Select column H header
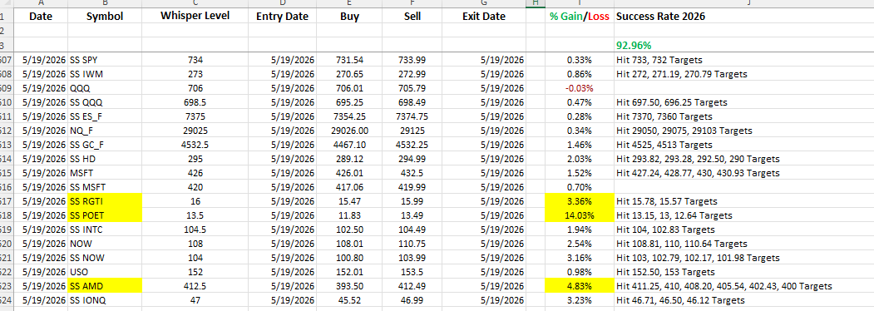The image size is (874, 311). click(536, 4)
